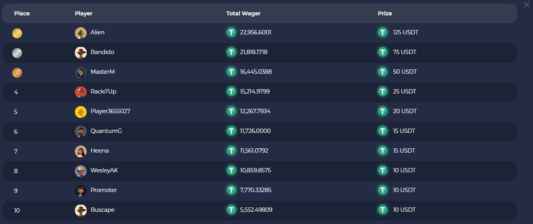Viewport: 533px width, 224px height.
Task: Click the Tether icon beside wager 12,267.7934
Action: pyautogui.click(x=231, y=111)
